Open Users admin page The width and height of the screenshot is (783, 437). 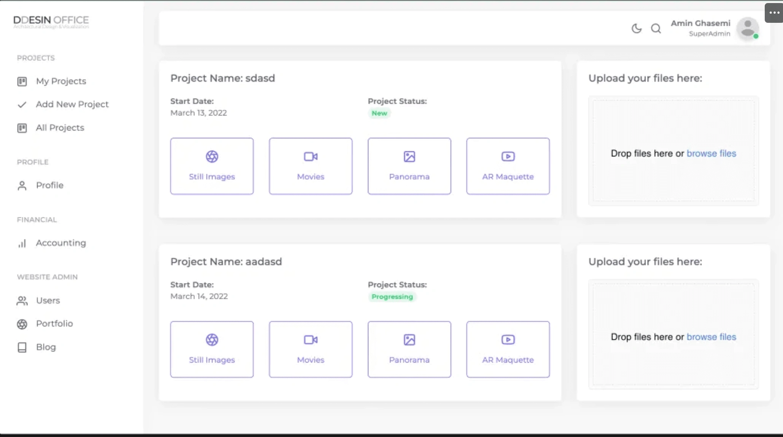[x=48, y=301]
